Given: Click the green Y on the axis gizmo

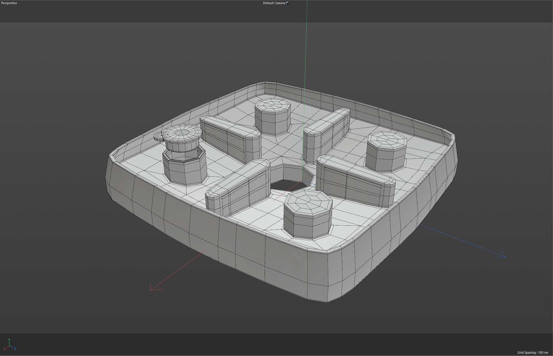Looking at the screenshot, I should click(x=9, y=340).
